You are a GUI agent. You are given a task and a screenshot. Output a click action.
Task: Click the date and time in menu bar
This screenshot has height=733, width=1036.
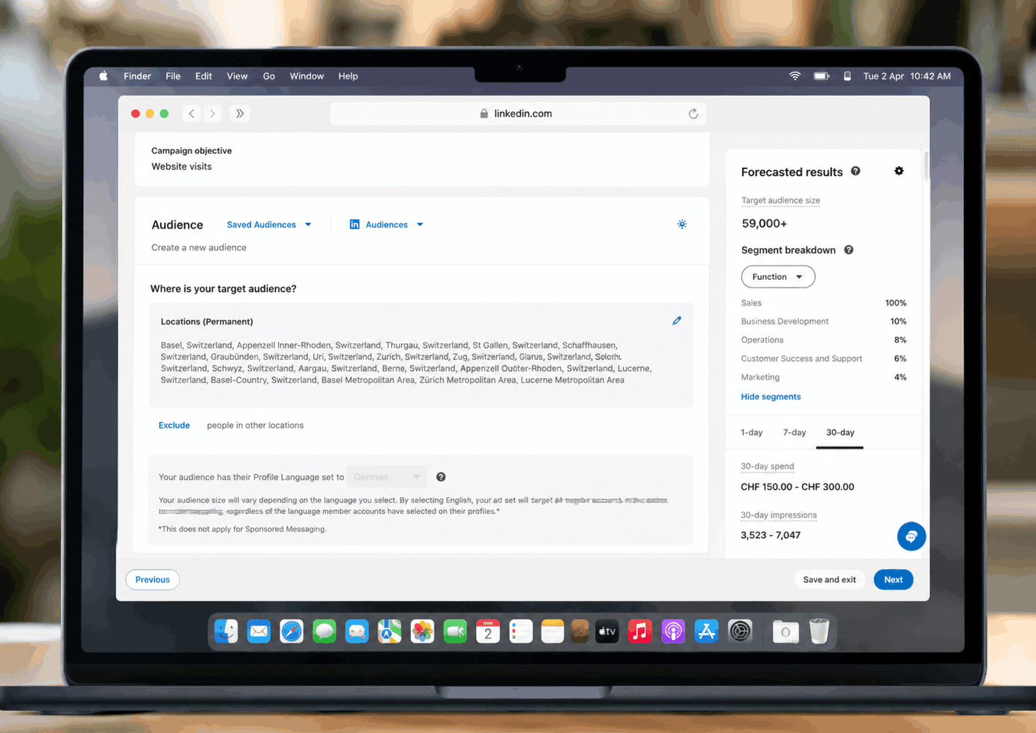907,76
